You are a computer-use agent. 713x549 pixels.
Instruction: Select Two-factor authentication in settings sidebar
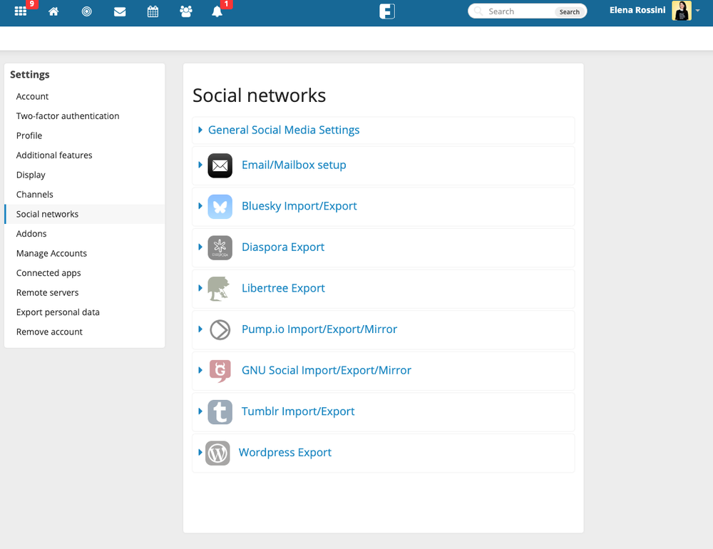pos(68,116)
